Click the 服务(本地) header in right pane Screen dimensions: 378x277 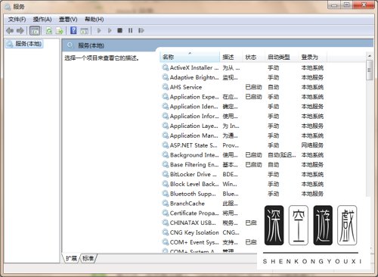click(x=91, y=45)
